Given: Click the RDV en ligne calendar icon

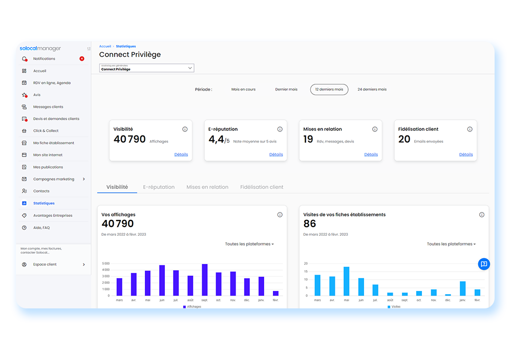Looking at the screenshot, I should point(24,83).
